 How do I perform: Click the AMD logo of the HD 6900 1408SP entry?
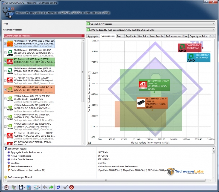(10, 71)
